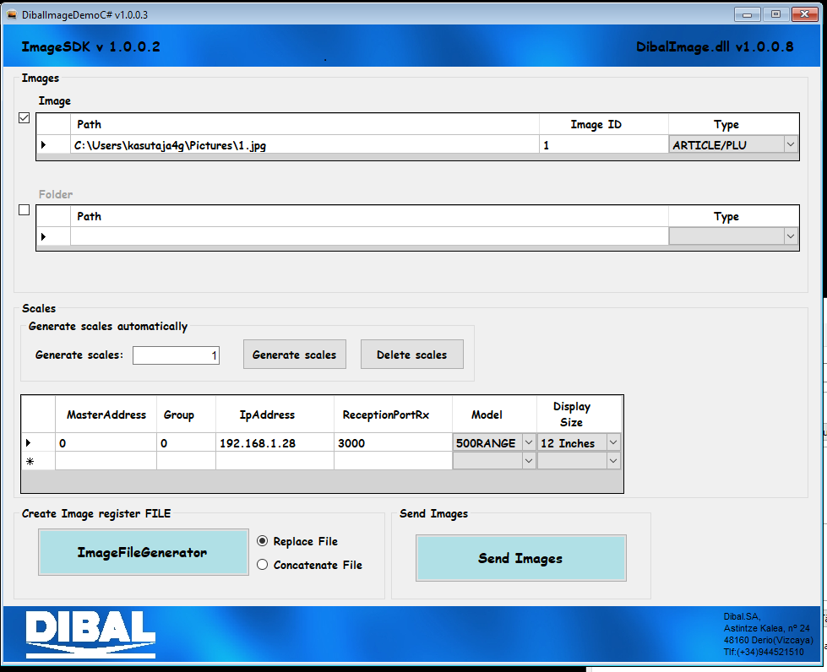Viewport: 827px width, 672px height.
Task: Enable the Folder section checkbox
Action: point(24,209)
